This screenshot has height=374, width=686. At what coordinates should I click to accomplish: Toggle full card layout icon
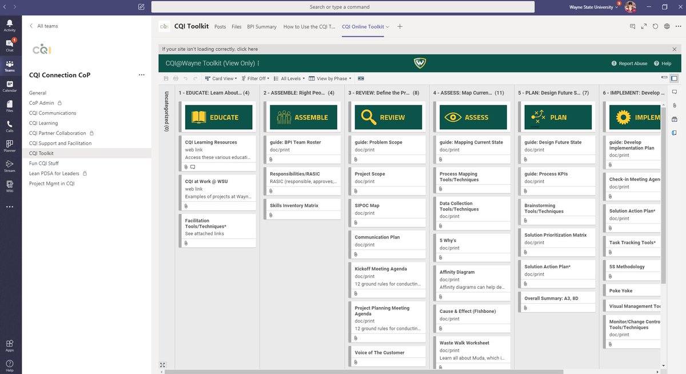tap(674, 78)
